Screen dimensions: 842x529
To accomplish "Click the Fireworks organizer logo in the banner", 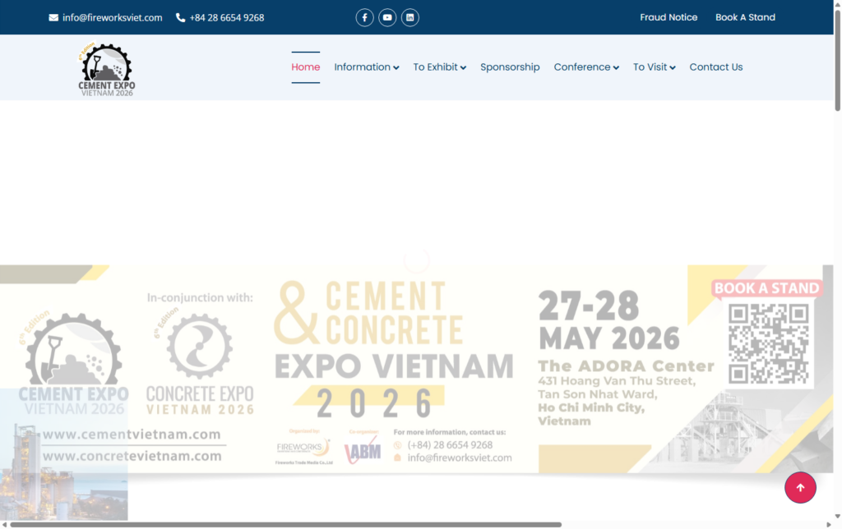I will [303, 448].
